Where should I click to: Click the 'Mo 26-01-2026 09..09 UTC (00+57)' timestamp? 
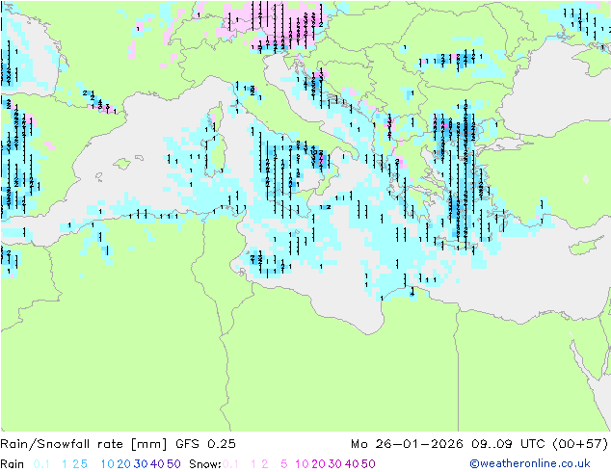(479, 444)
